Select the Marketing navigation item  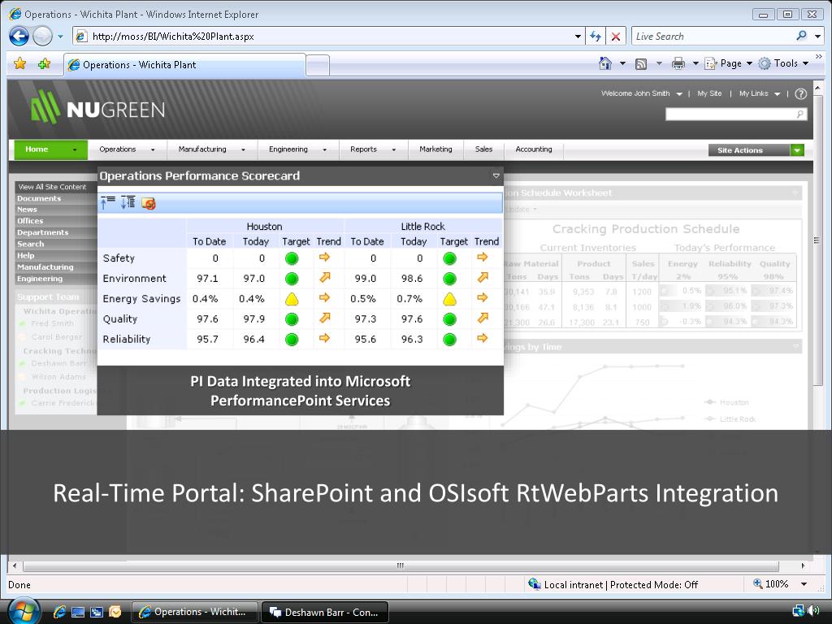(x=435, y=149)
